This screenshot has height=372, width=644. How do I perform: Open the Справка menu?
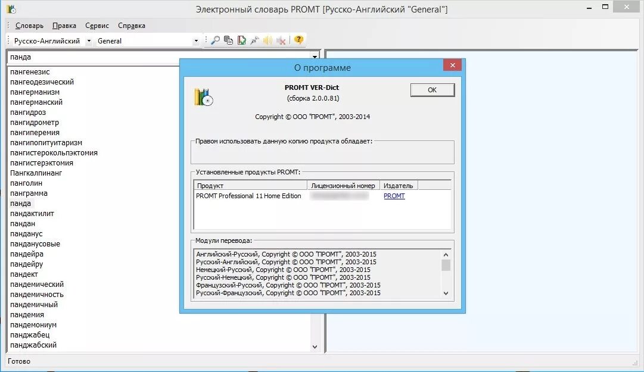pos(132,26)
